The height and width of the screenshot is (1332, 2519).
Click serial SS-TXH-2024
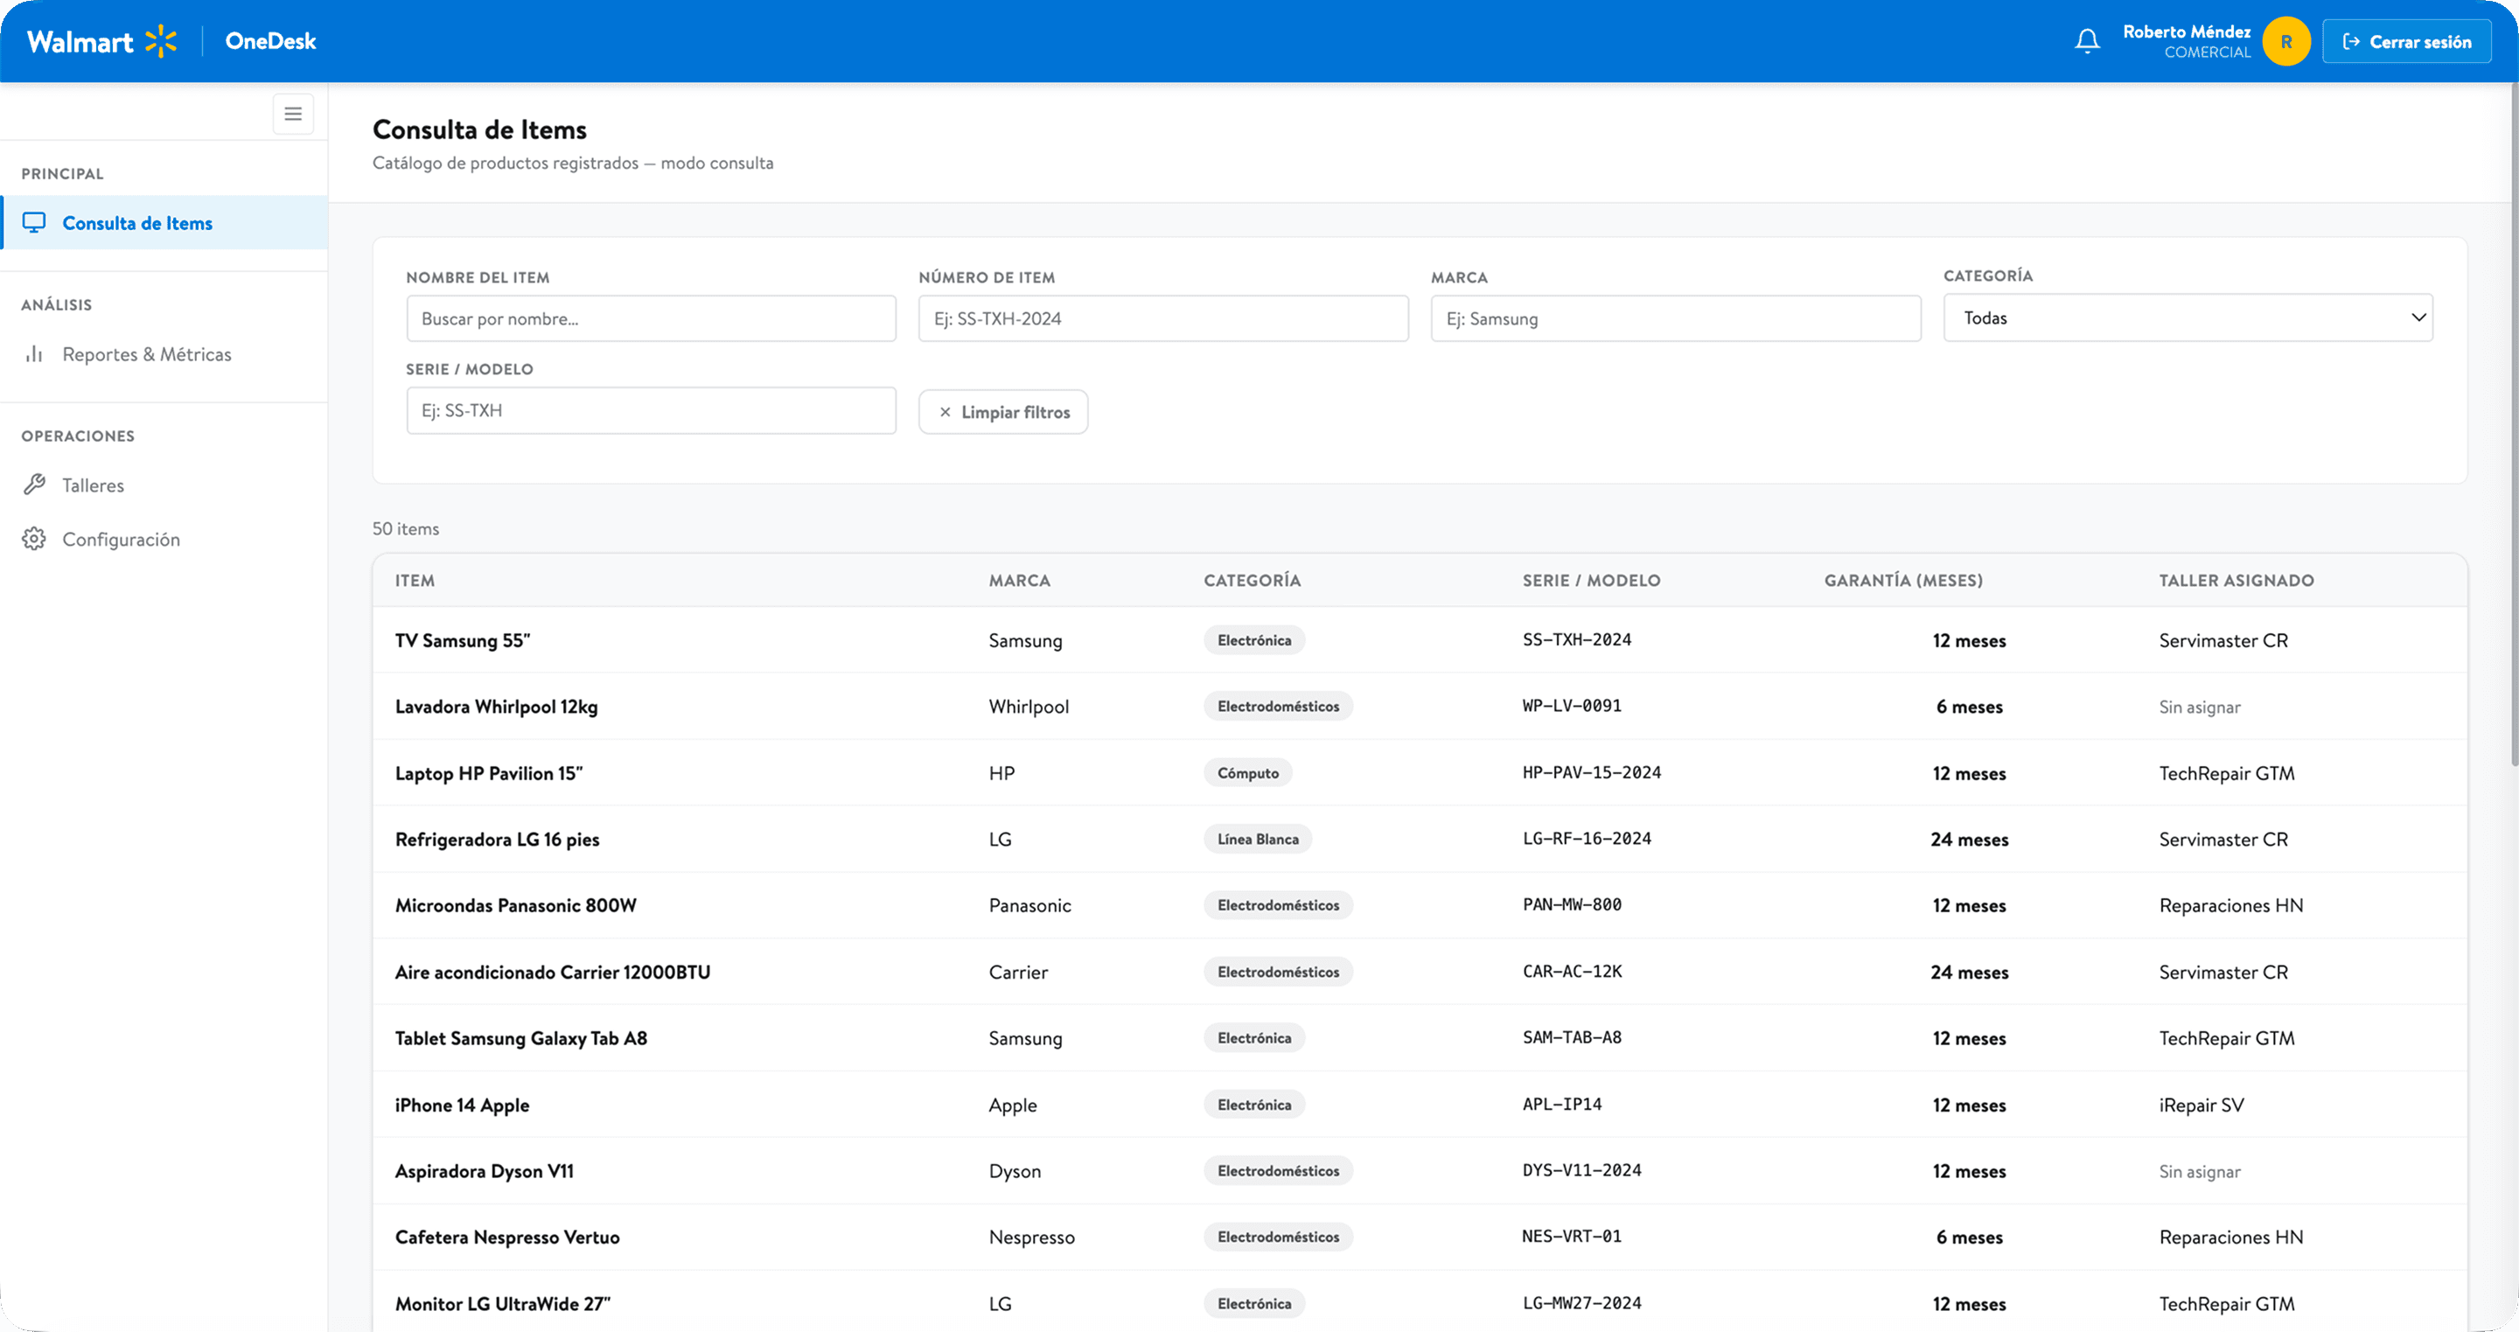[1576, 639]
